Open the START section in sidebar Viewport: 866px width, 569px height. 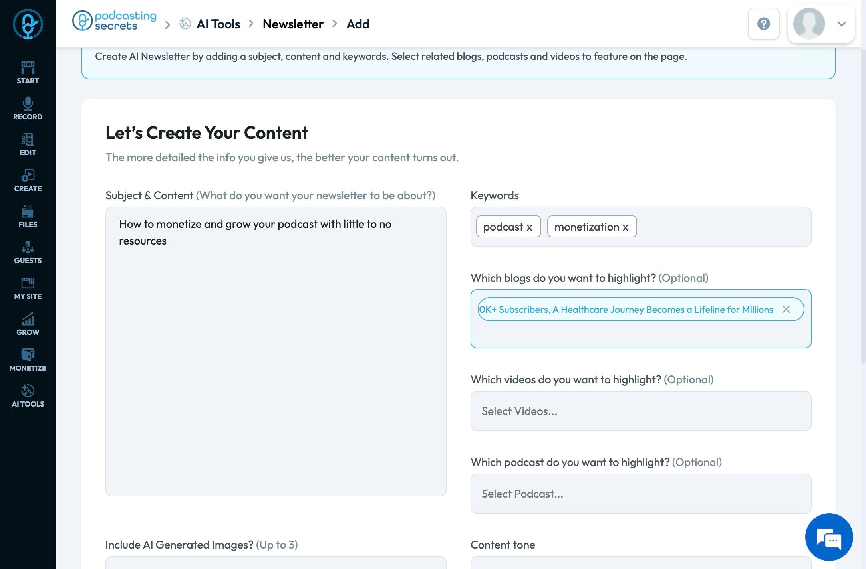28,73
